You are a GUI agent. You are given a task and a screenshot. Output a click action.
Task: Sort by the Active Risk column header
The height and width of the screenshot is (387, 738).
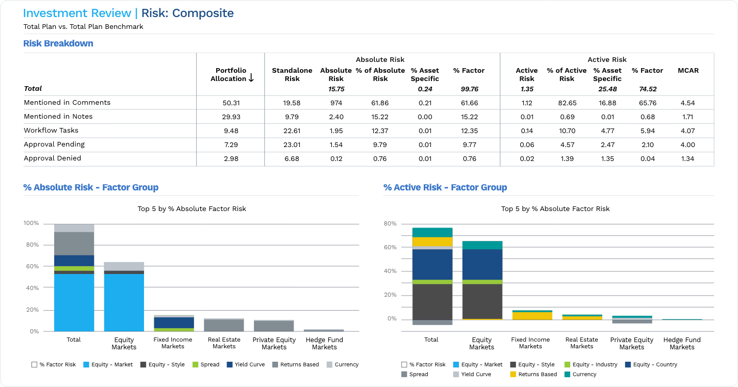(x=526, y=75)
